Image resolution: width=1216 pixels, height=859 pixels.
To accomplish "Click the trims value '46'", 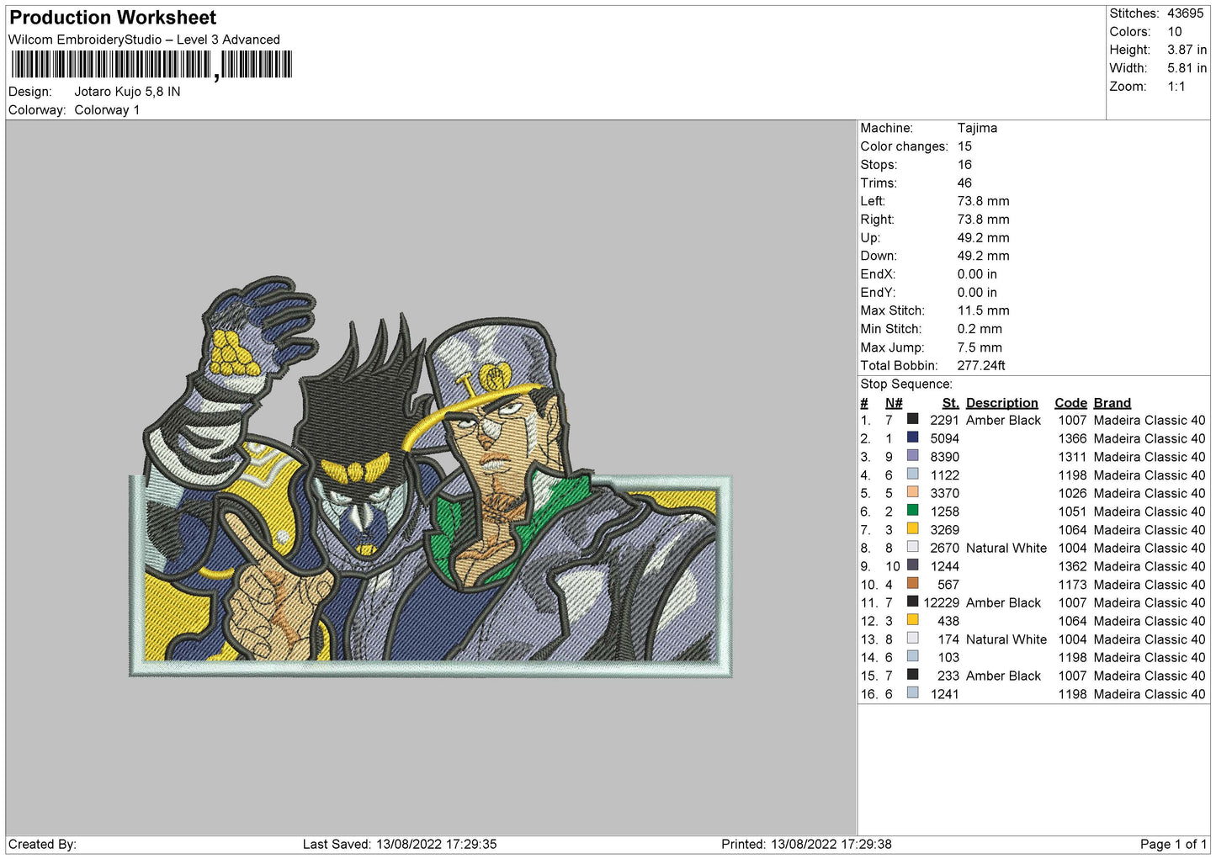I will point(964,183).
